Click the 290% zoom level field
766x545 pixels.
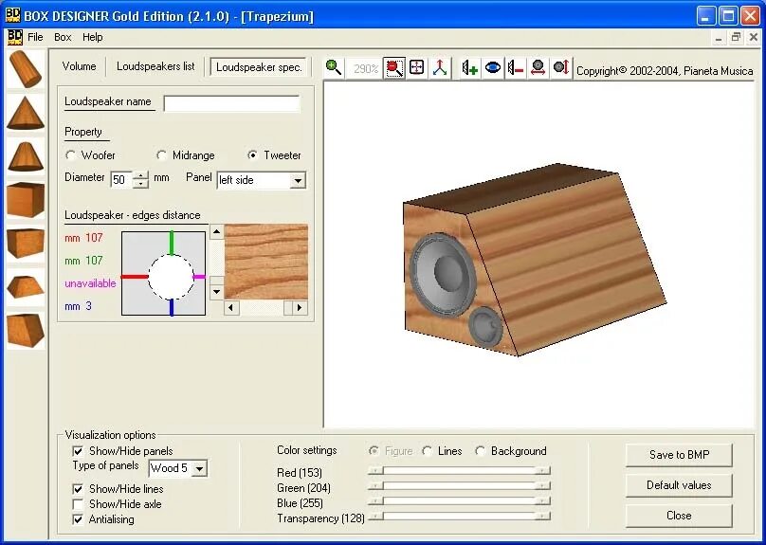[364, 68]
